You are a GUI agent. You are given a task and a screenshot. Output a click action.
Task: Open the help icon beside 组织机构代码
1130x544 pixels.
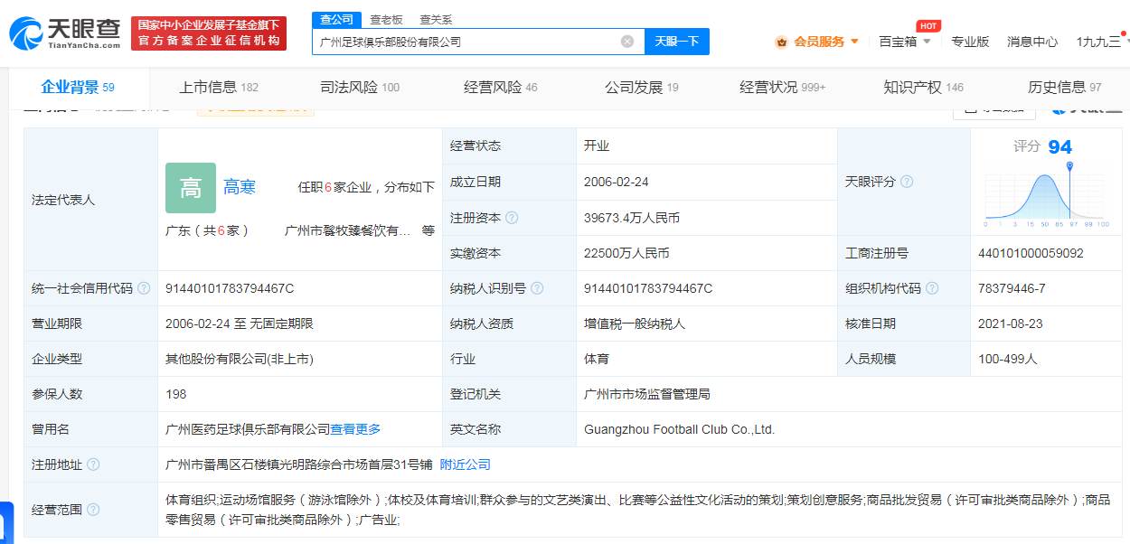coord(932,288)
